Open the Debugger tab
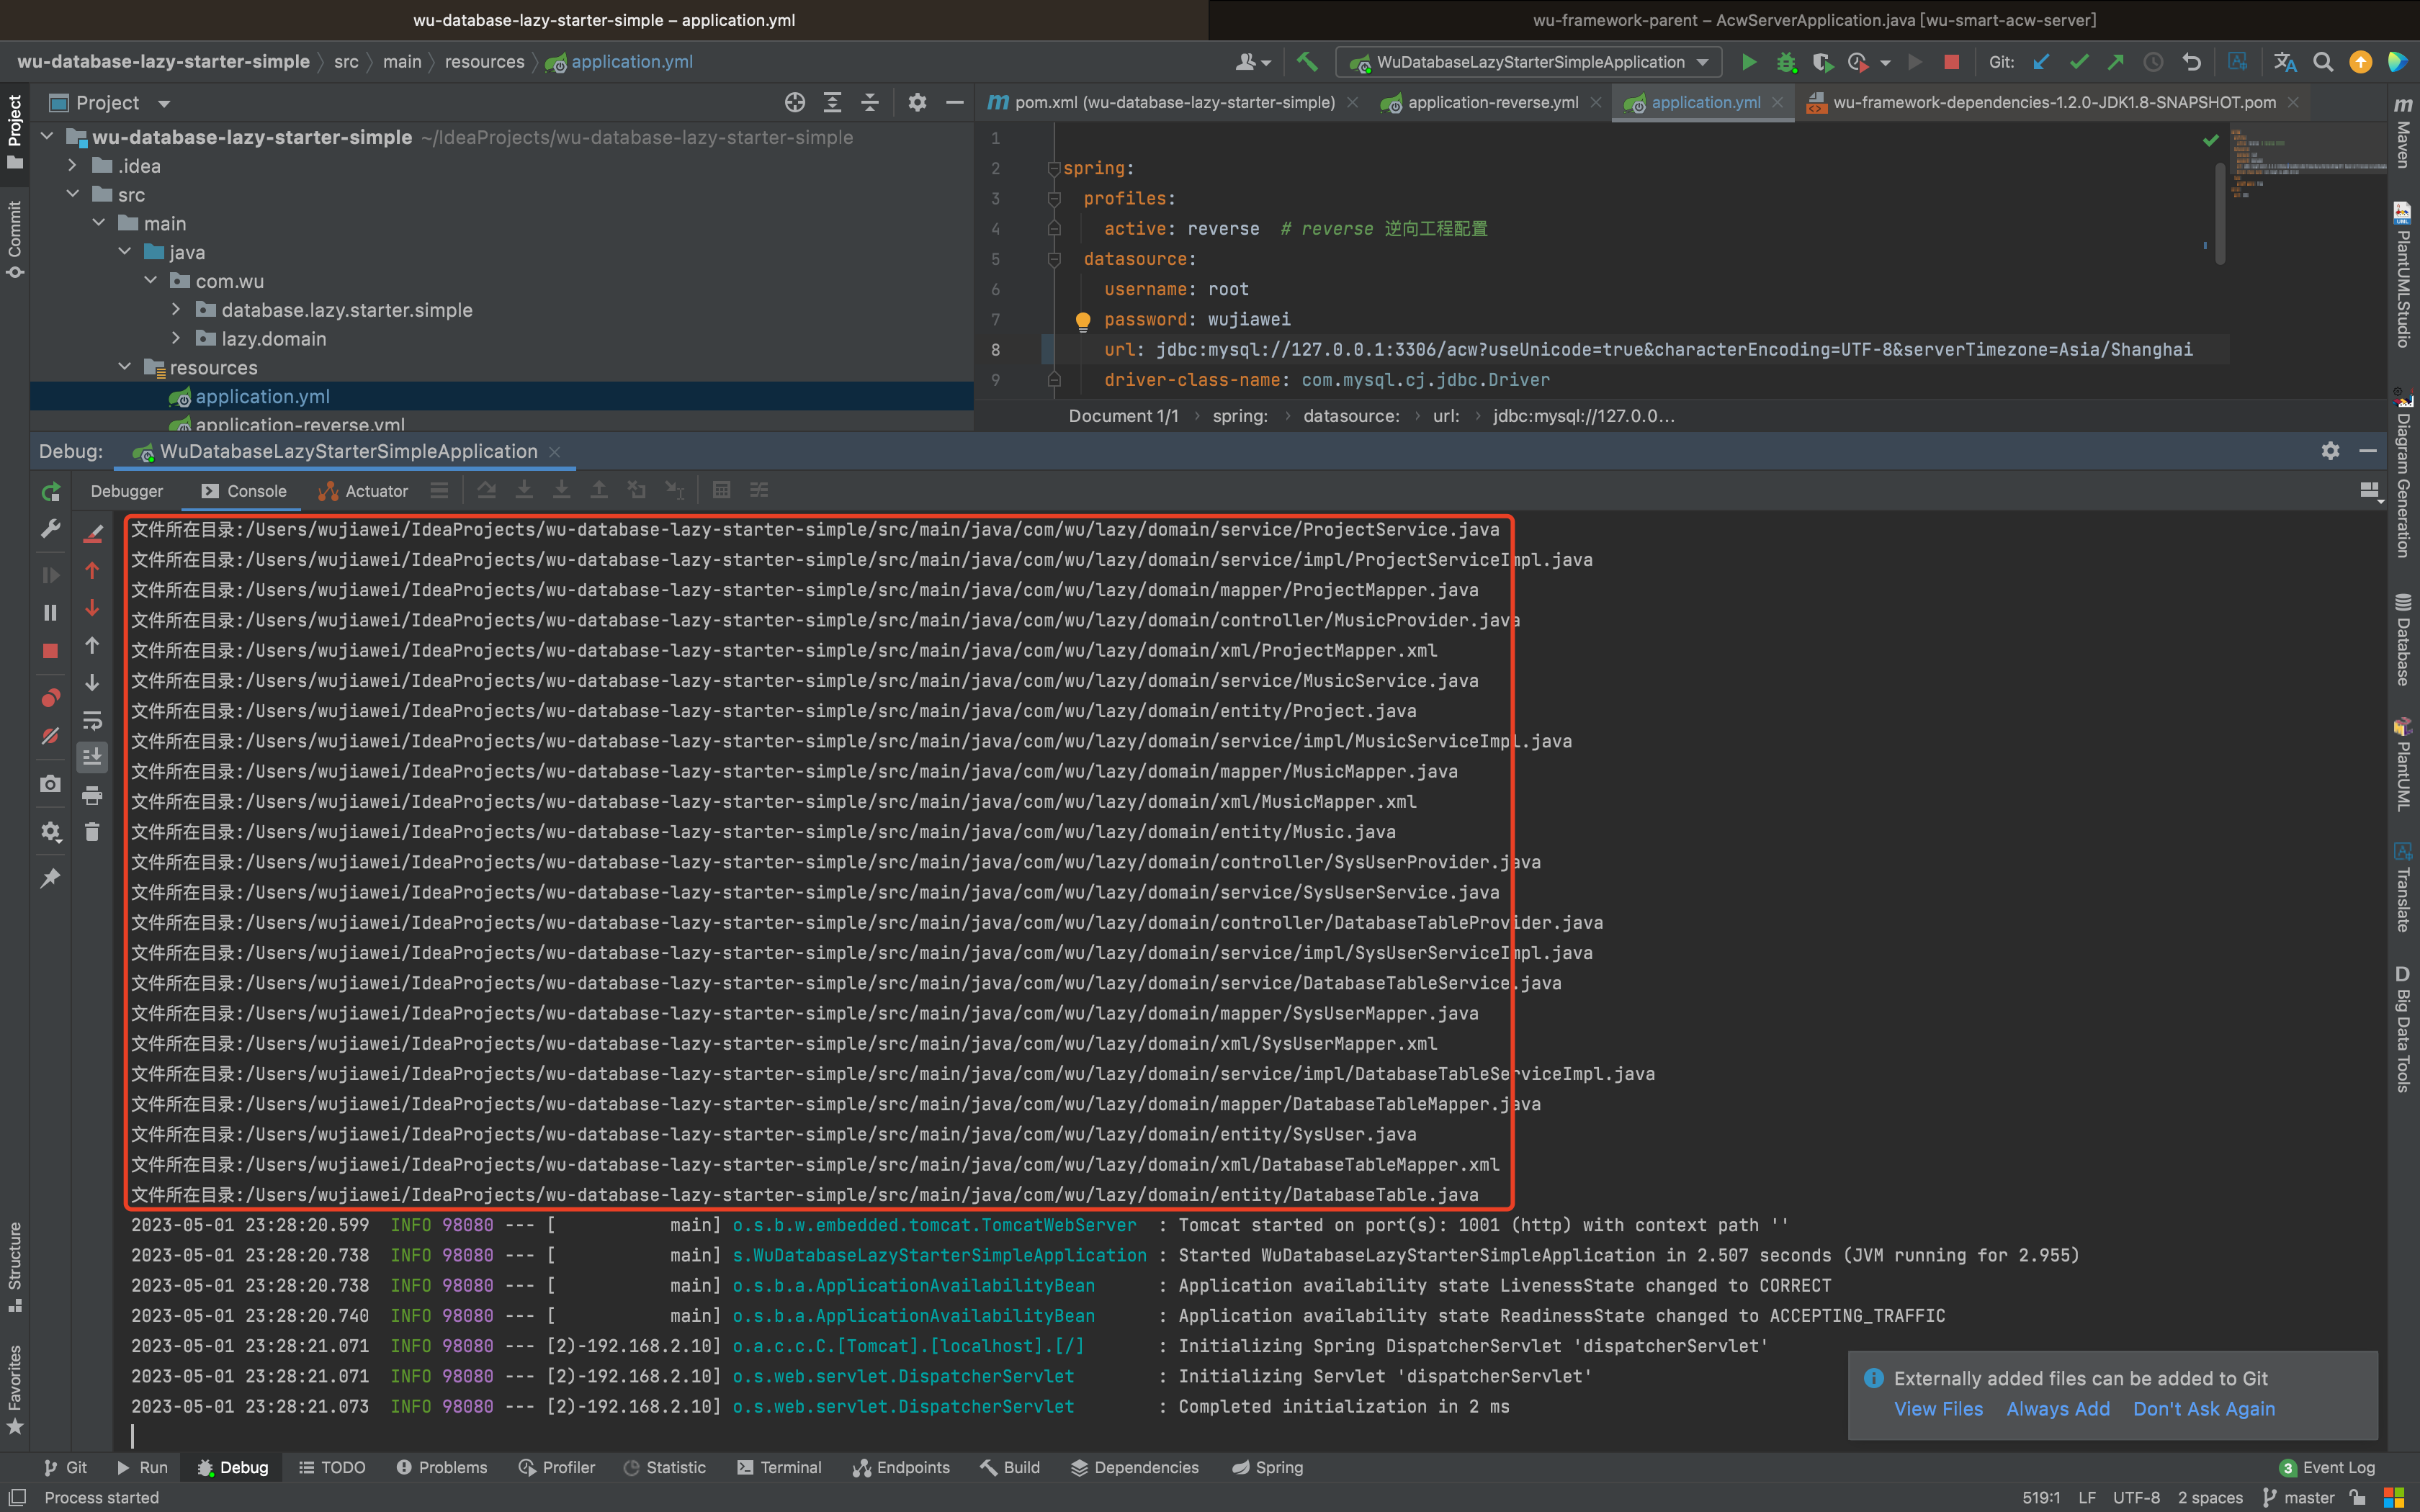2420x1512 pixels. tap(126, 491)
